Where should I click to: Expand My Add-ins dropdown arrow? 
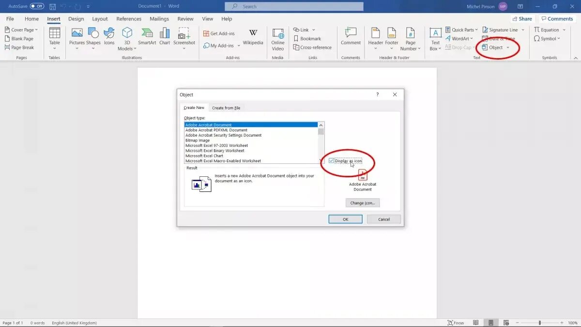[x=238, y=46]
